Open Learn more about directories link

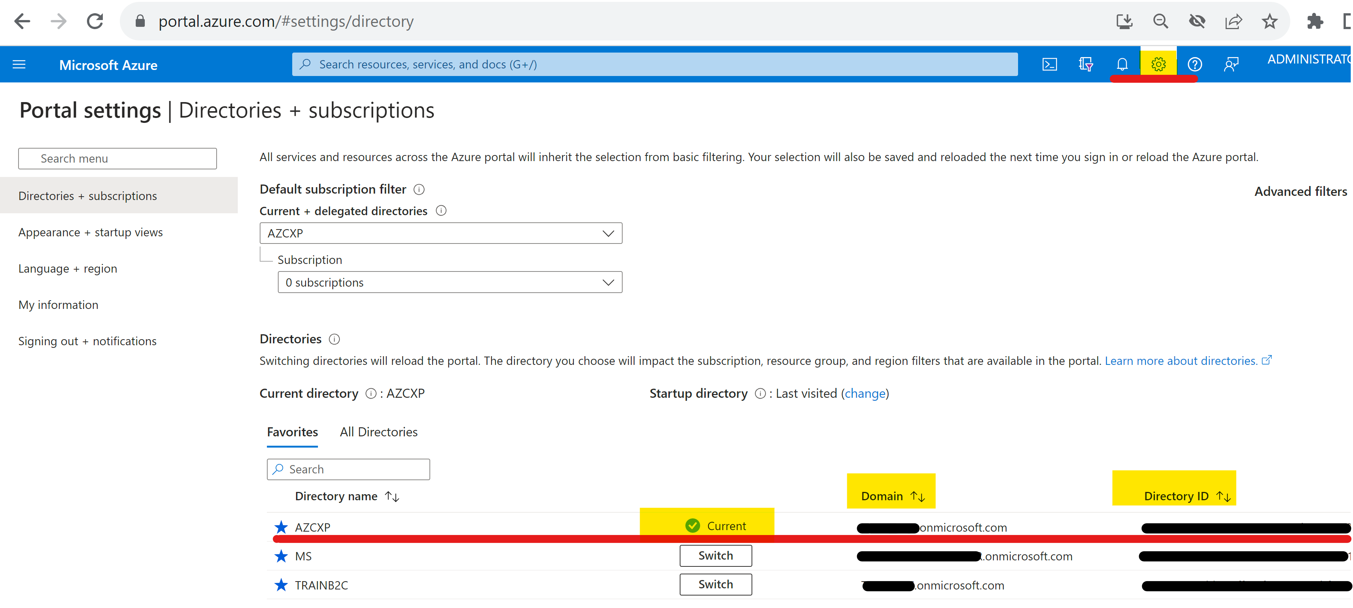(x=1188, y=361)
